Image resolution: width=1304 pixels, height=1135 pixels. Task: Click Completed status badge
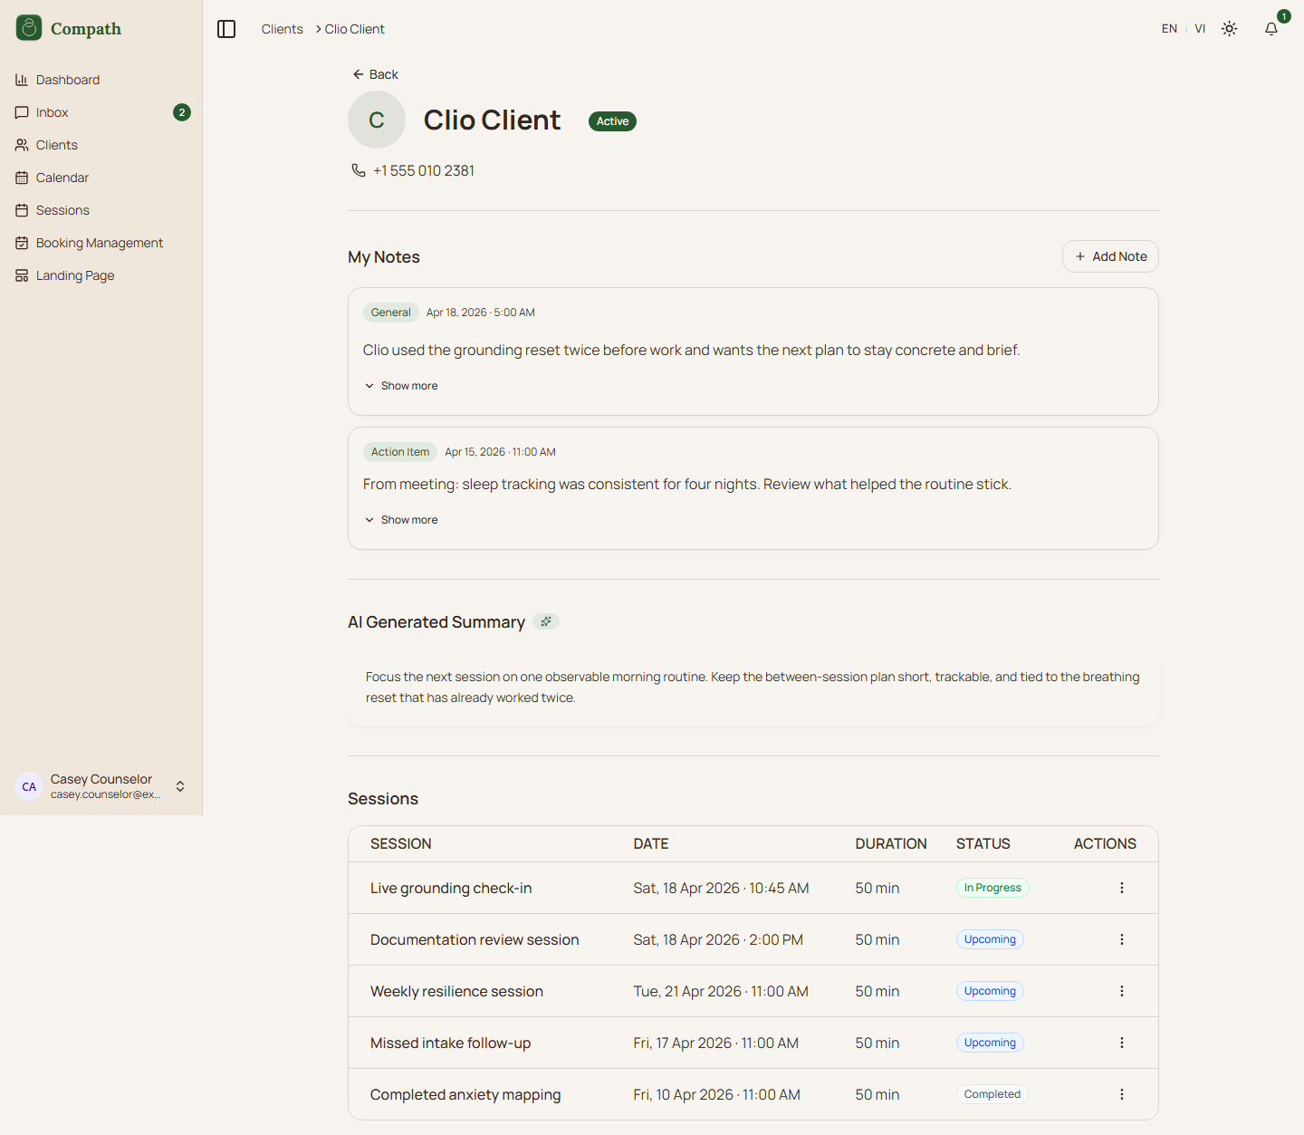click(992, 1094)
